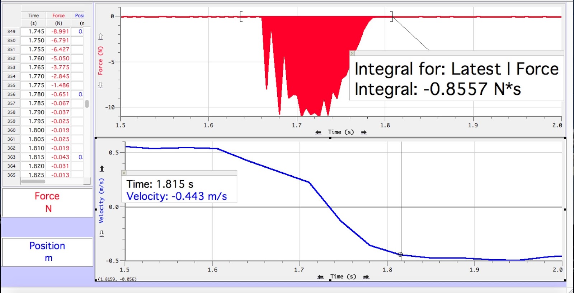Click the Integral: -0.8557 N*s text
This screenshot has height=293, width=574.
(x=438, y=89)
